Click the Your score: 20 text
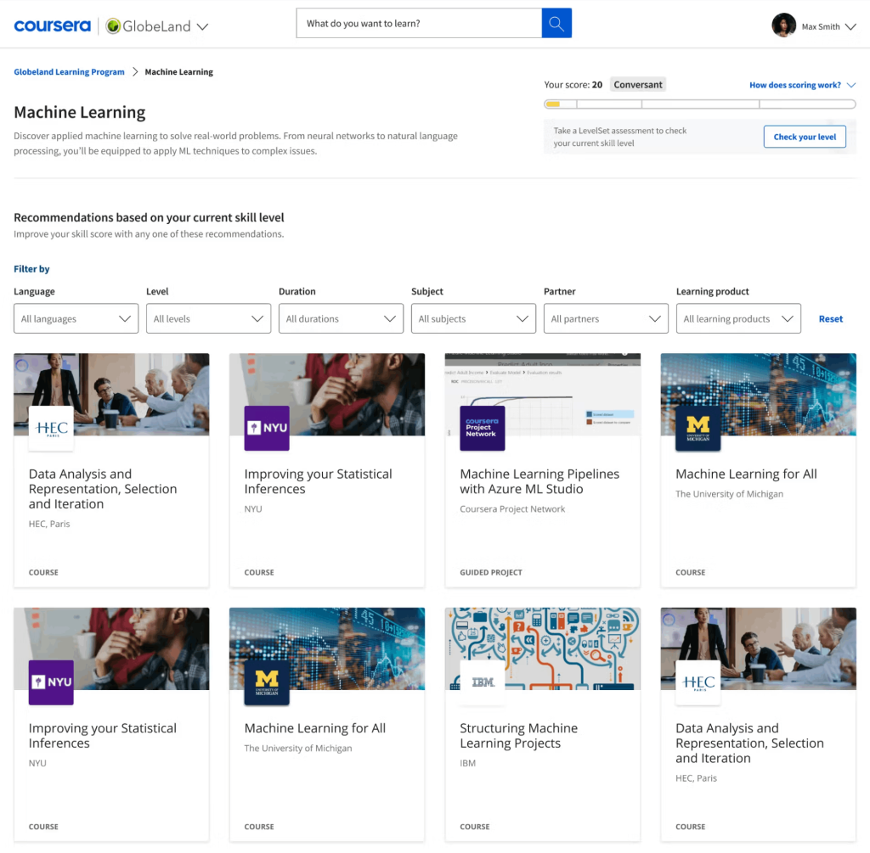Screen dimensions: 870x853 (573, 85)
